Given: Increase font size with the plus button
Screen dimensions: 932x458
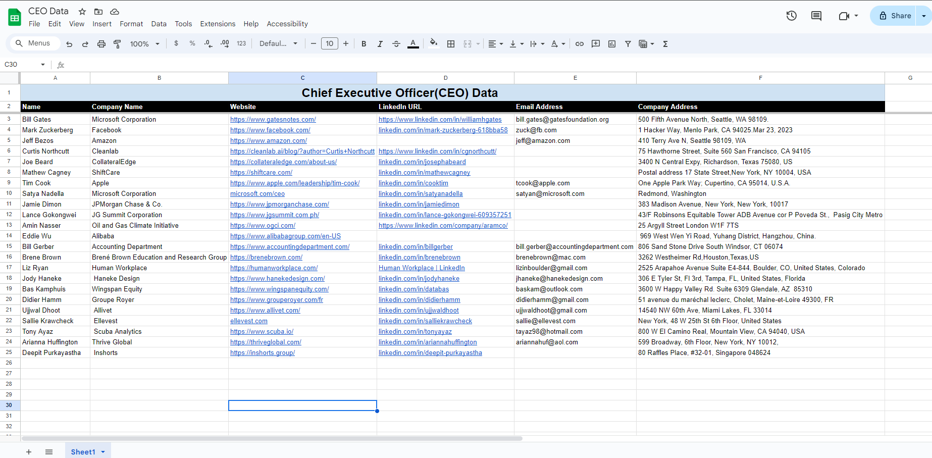Looking at the screenshot, I should [x=346, y=44].
